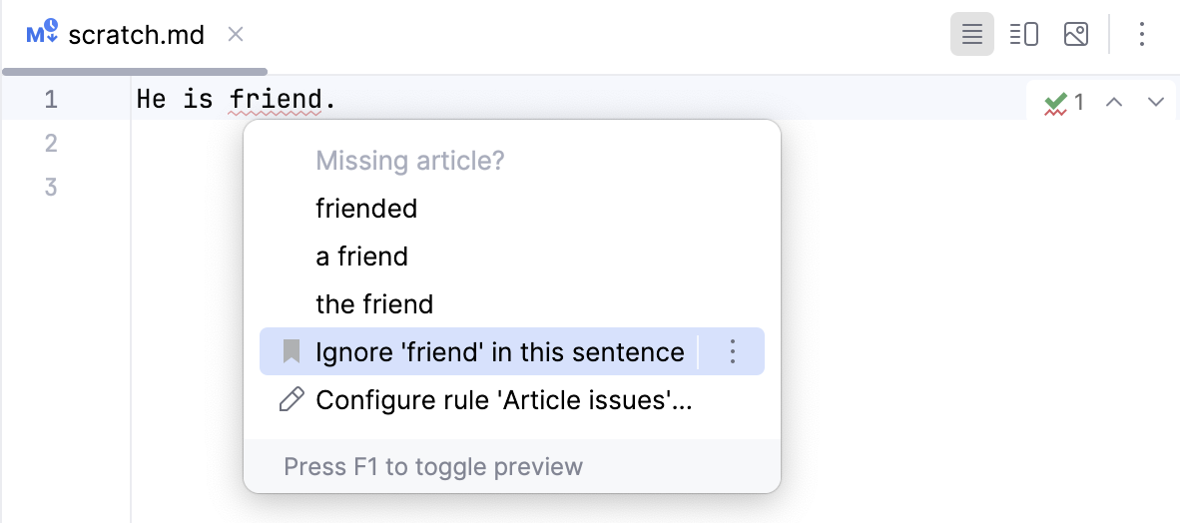The height and width of the screenshot is (523, 1180).
Task: Jump to the previous highlighted problem
Action: (x=1115, y=102)
